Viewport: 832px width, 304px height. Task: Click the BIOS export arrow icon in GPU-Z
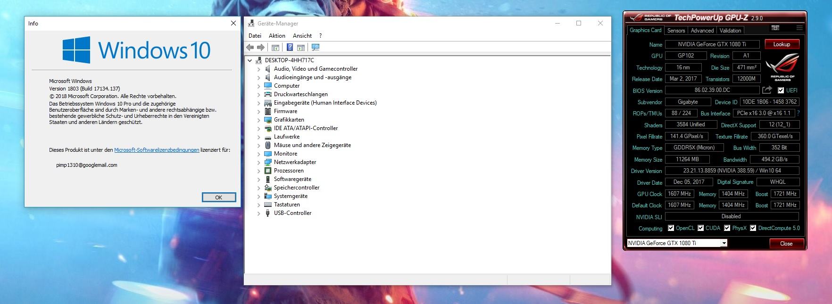[767, 90]
